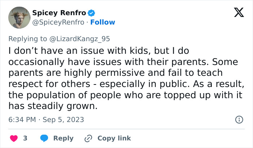Click the blue verified badge

pyautogui.click(x=92, y=13)
